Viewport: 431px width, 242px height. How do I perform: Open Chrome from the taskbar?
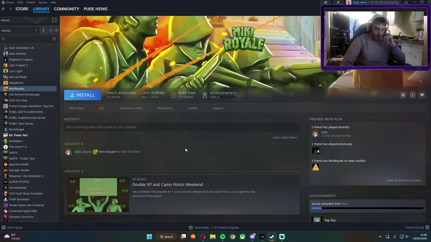[232, 237]
